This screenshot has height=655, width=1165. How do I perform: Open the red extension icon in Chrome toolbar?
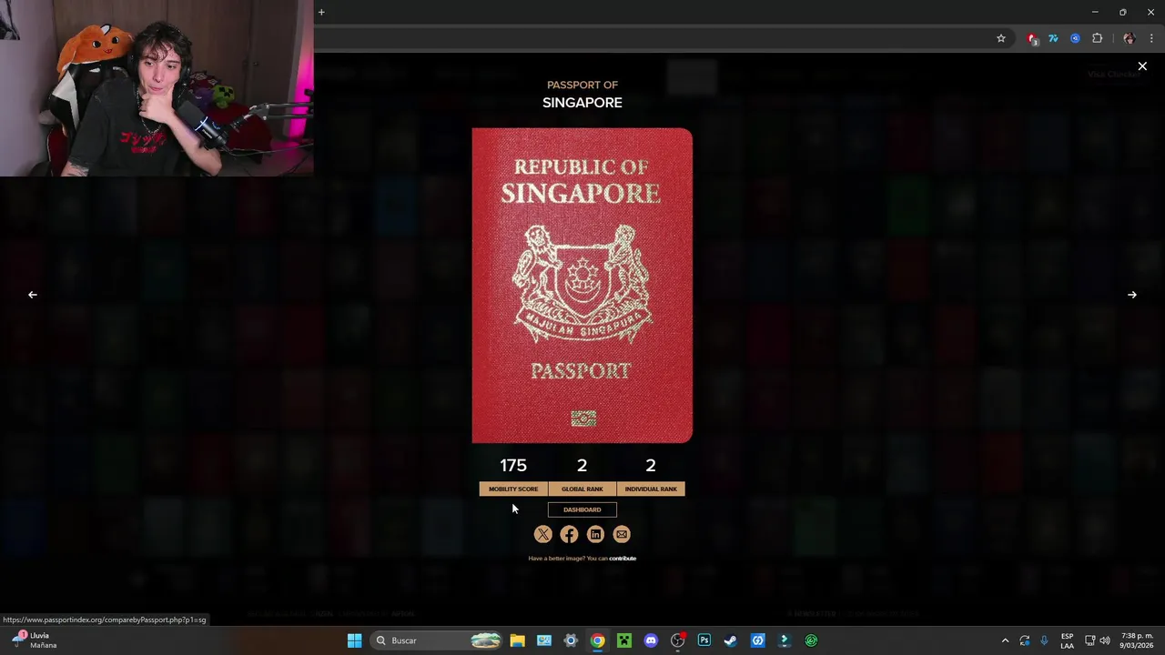1031,38
